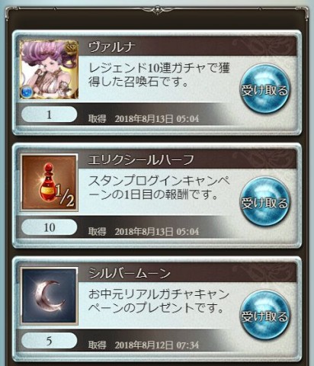The height and width of the screenshot is (366, 314).
Task: Tap the quantity pill showing 10
Action: coord(50,227)
